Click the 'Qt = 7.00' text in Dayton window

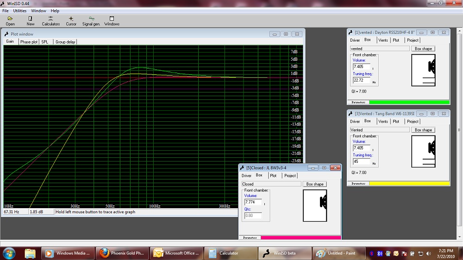coord(359,92)
